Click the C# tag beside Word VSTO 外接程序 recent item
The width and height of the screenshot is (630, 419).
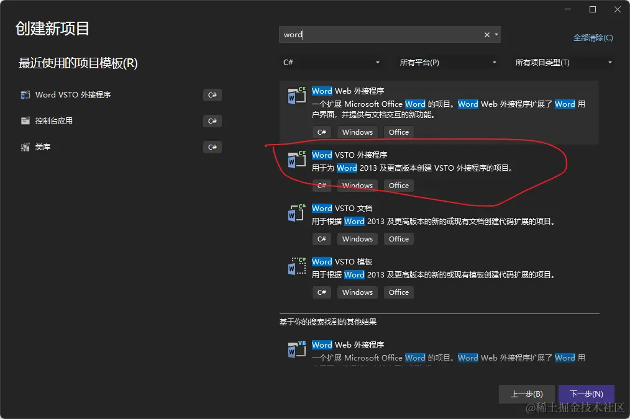click(x=212, y=95)
